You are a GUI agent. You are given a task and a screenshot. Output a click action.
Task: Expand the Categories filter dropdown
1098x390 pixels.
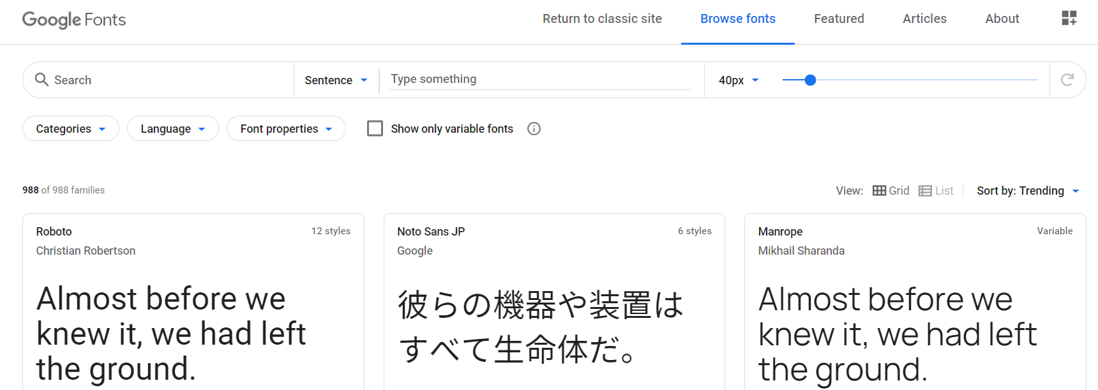click(71, 129)
